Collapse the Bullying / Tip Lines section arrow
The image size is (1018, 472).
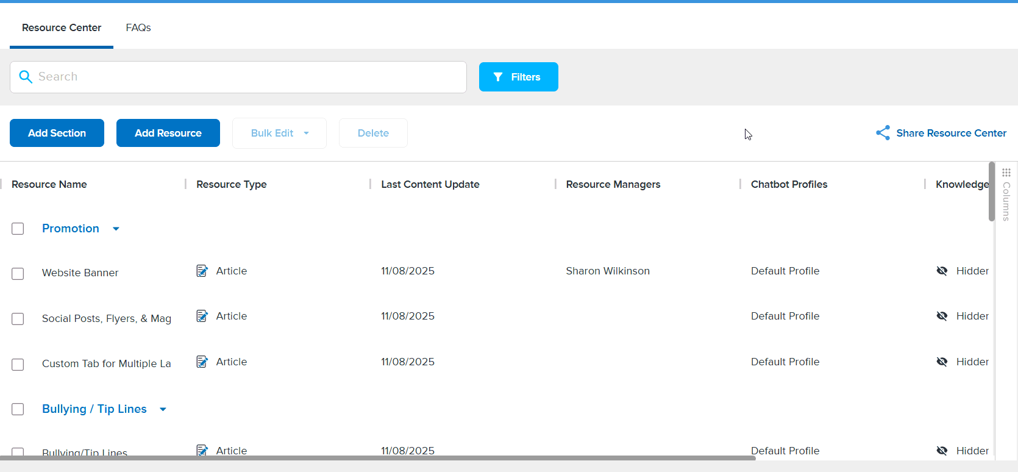point(163,409)
